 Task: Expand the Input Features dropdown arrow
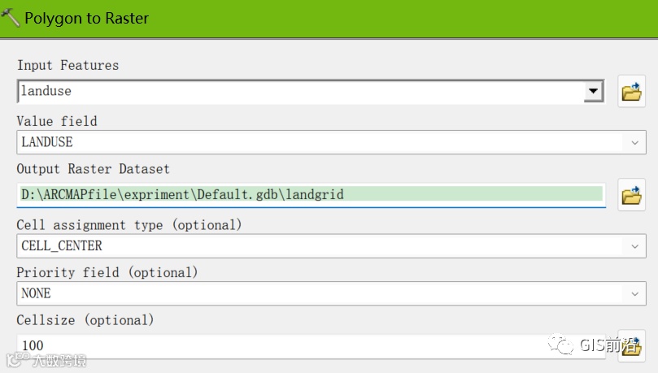[x=594, y=92]
